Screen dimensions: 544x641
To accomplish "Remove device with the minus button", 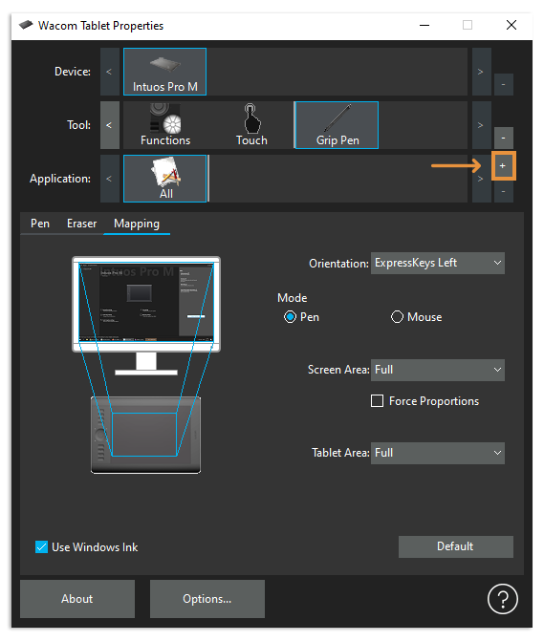I will pyautogui.click(x=503, y=84).
